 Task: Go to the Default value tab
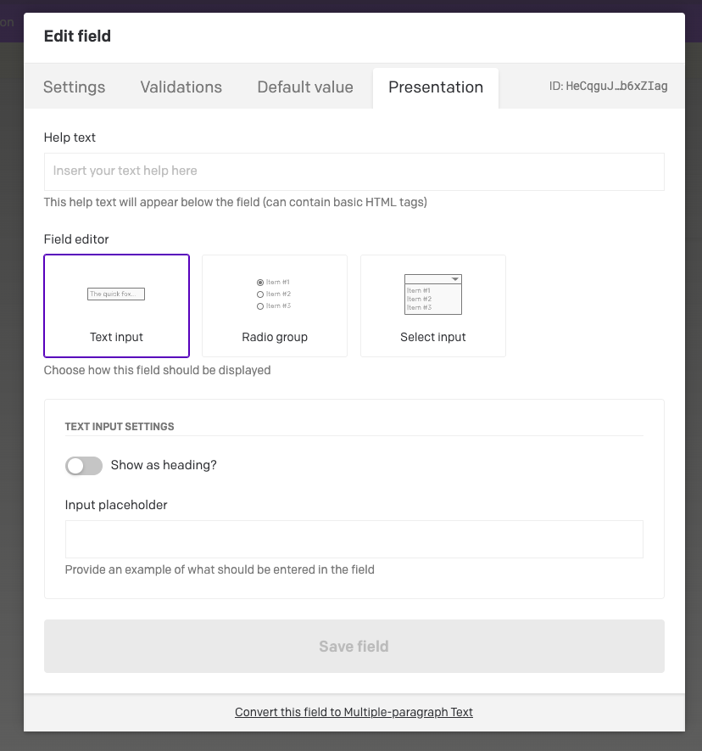point(305,87)
